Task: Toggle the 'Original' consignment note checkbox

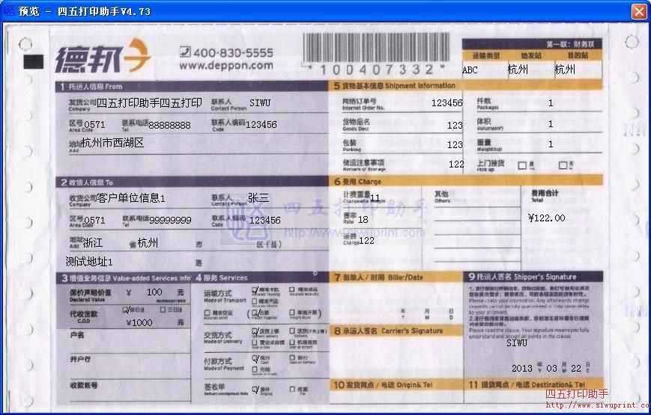Action: [x=255, y=390]
